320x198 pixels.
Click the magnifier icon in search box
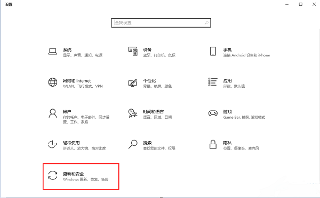[x=206, y=22]
